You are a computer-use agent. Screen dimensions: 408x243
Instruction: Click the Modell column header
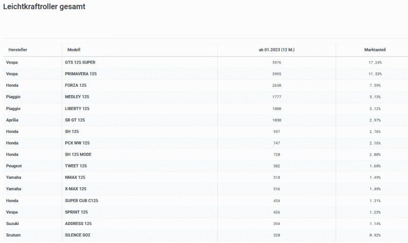[74, 49]
